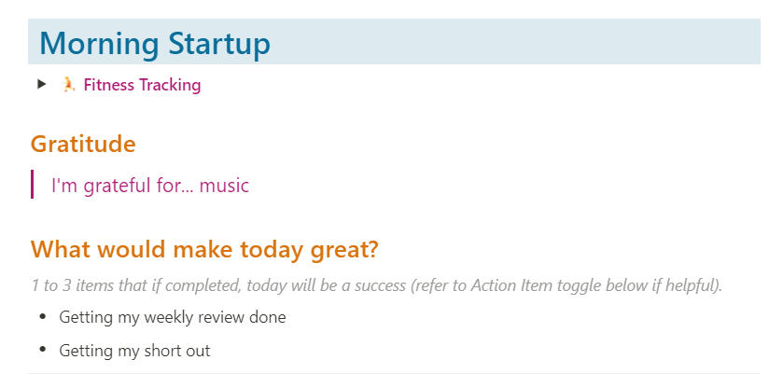This screenshot has width=783, height=374.
Task: Select the Gratitude heading
Action: [83, 145]
